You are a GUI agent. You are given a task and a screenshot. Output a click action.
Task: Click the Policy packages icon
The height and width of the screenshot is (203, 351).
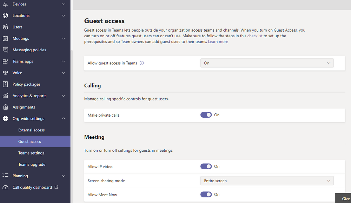coord(5,84)
